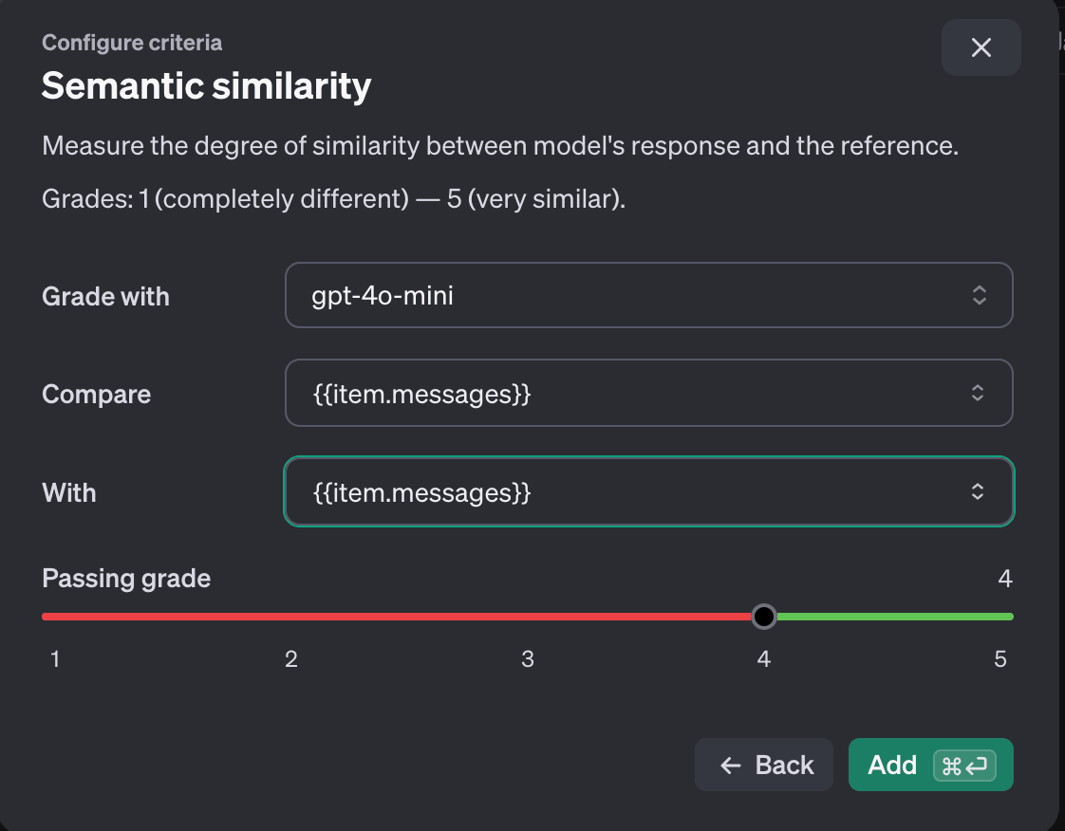
Task: Click tick label 2 under the slider
Action: point(291,659)
